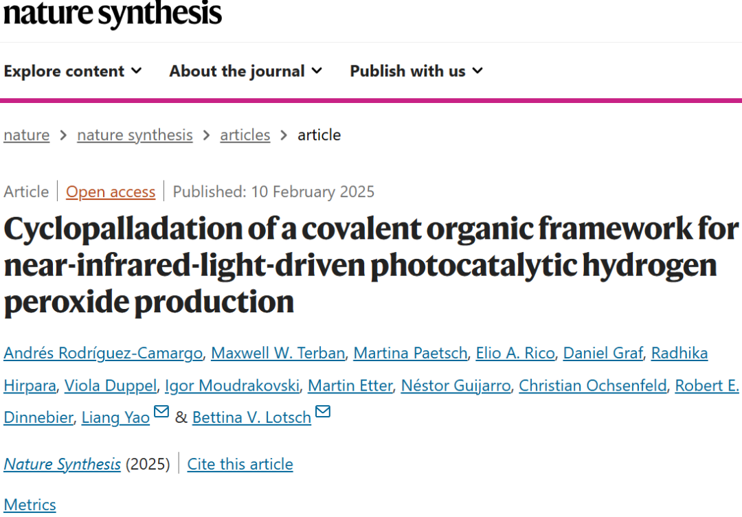Open author Andrés Rodríguez-Camargo's profile
The width and height of the screenshot is (742, 517).
(x=103, y=354)
